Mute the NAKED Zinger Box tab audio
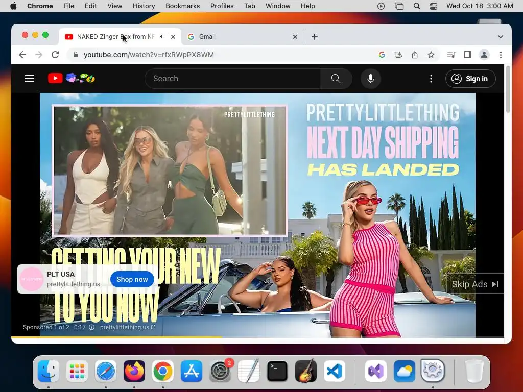523x392 pixels. tap(162, 37)
